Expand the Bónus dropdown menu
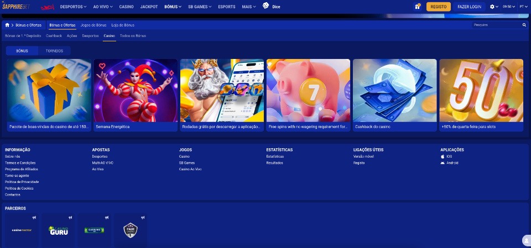 point(173,7)
